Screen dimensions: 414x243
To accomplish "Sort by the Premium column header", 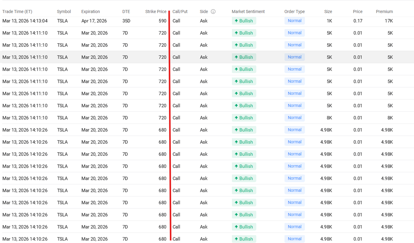I will [x=384, y=11].
